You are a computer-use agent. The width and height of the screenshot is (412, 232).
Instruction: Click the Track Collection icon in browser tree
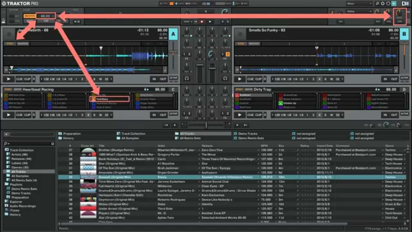(x=7, y=150)
